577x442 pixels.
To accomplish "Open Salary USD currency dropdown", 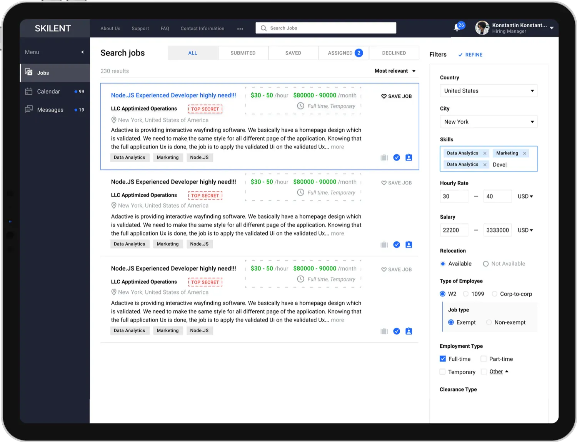I will 525,230.
